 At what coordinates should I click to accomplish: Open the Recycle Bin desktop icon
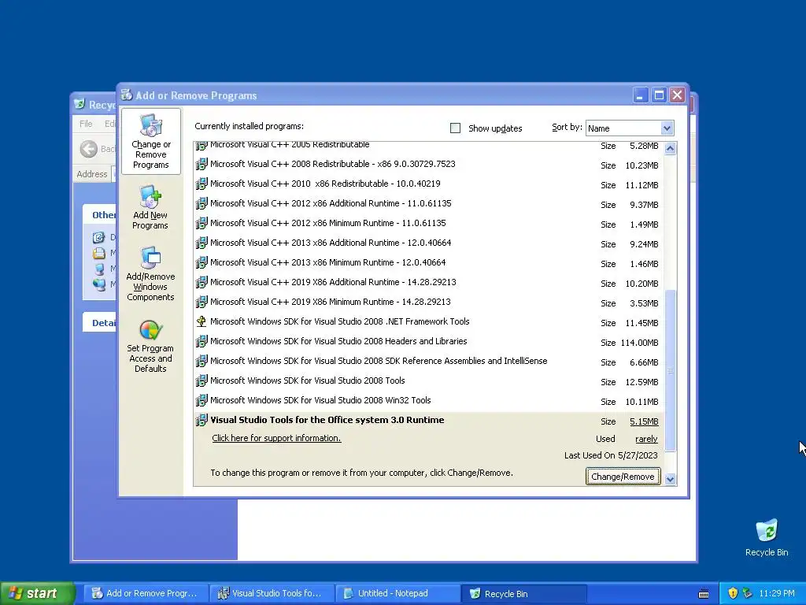(x=767, y=537)
